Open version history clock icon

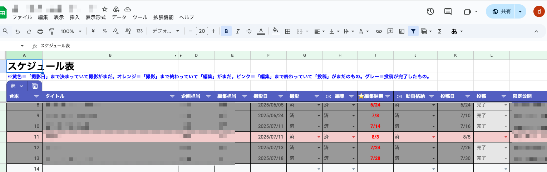coord(430,11)
